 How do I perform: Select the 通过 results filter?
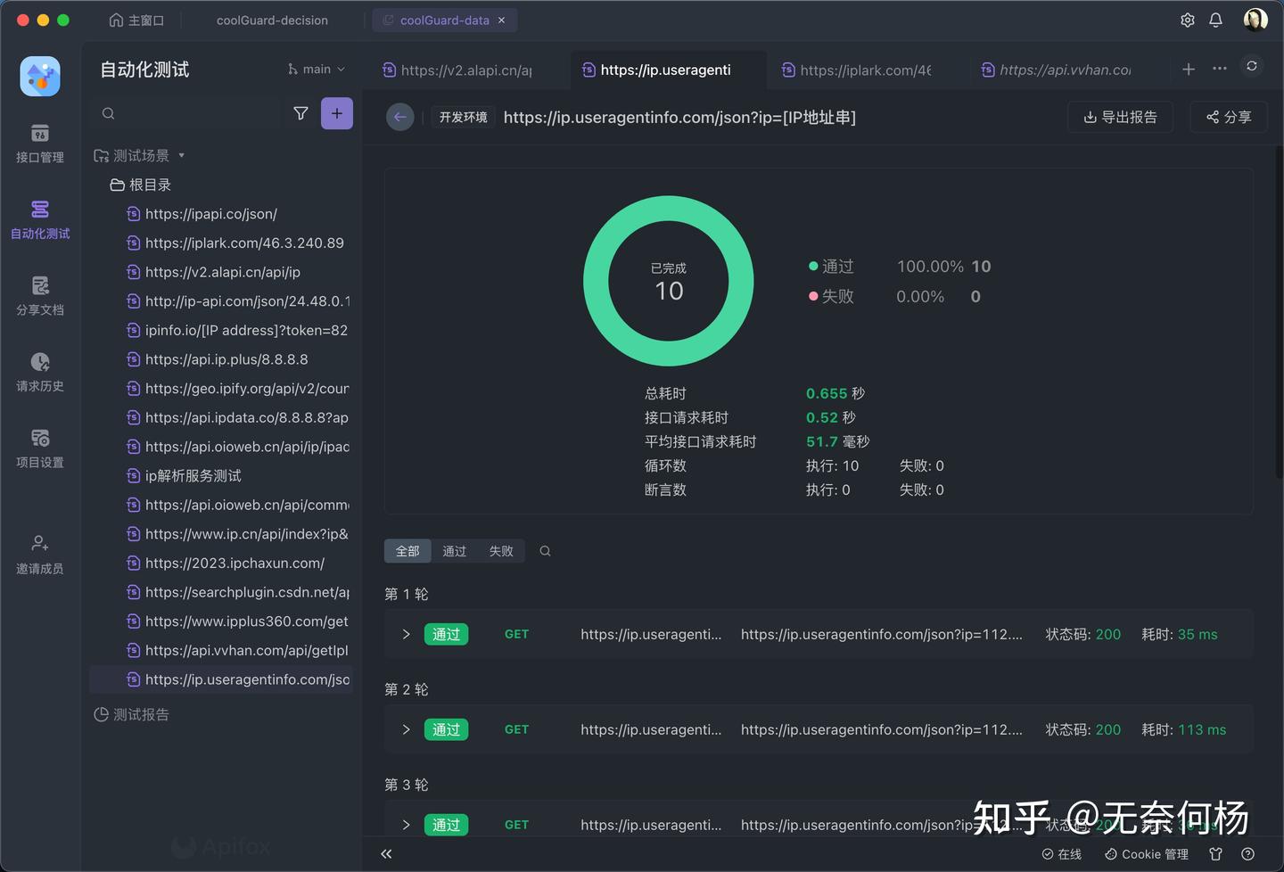coord(455,551)
